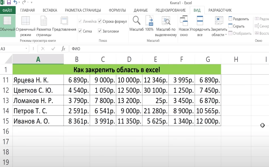The height and width of the screenshot is (167, 269).
Task: Uncheck the Заголовки headings checkbox
Action: (x=100, y=31)
